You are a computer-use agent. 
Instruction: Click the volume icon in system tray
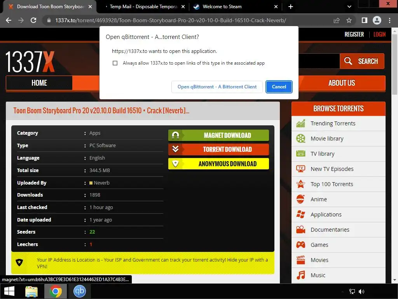pos(361,292)
